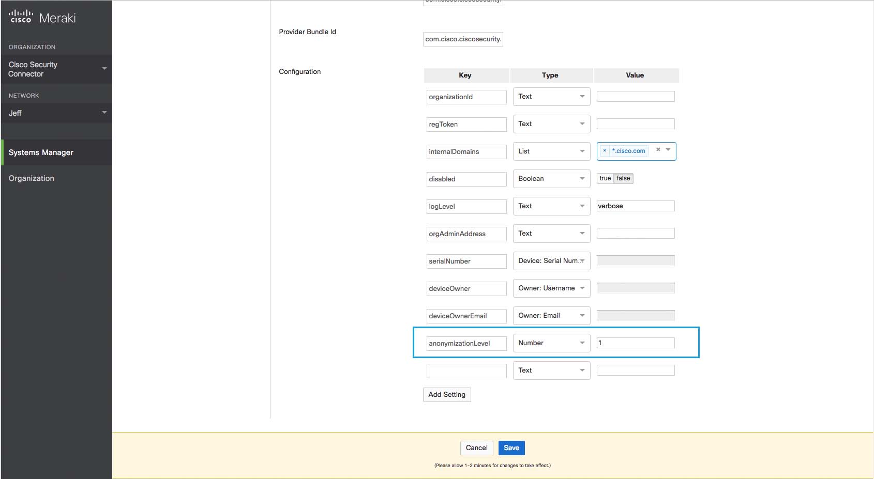
Task: Click the deviceOwner key field
Action: click(x=466, y=289)
